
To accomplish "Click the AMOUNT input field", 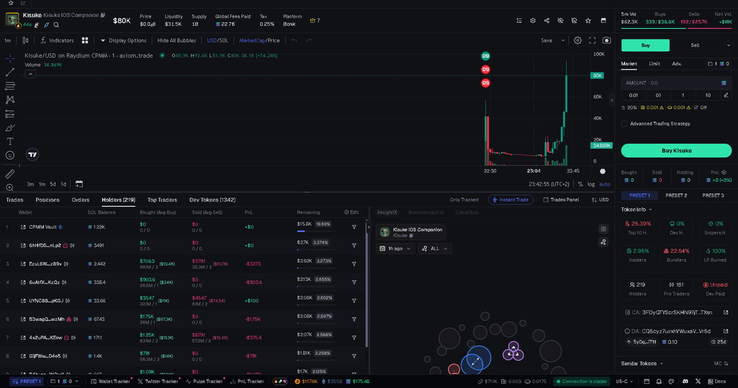I will click(x=676, y=82).
